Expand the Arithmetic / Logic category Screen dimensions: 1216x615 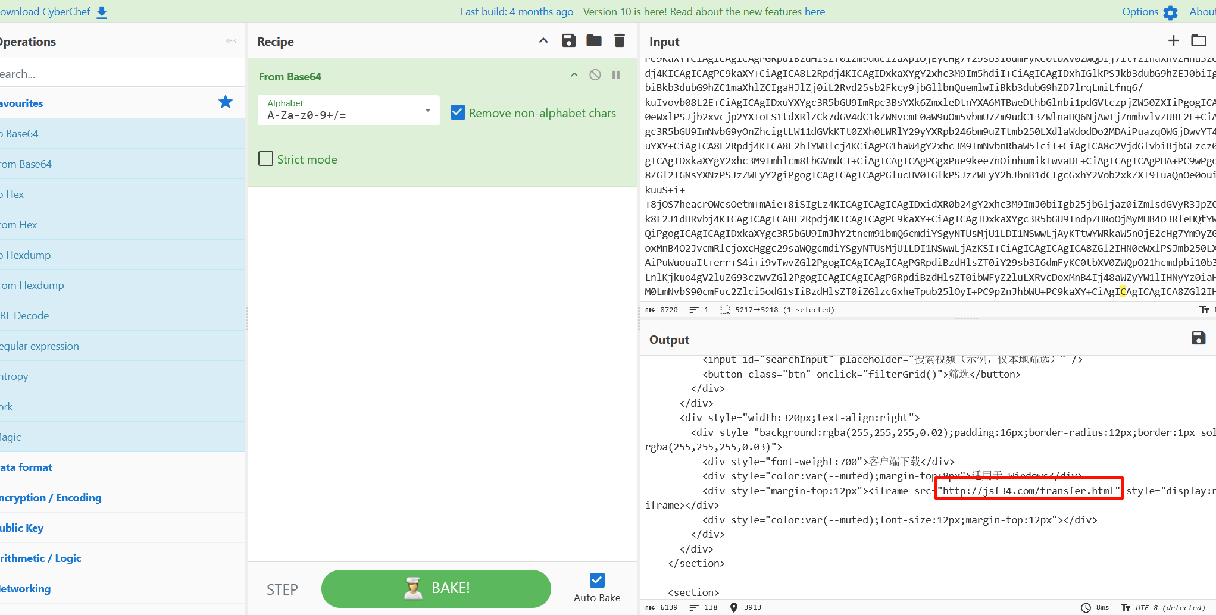[x=122, y=558]
